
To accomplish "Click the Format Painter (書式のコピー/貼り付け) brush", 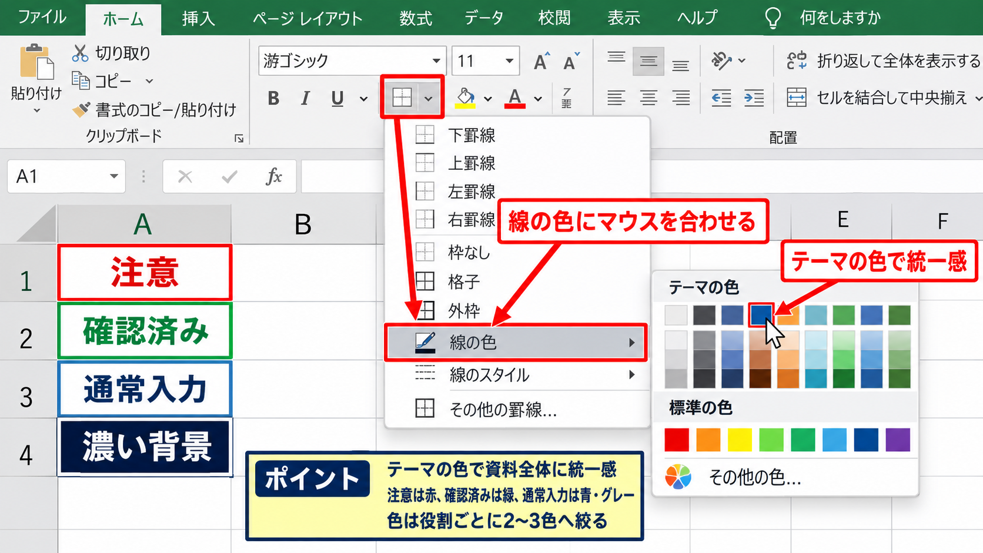I will 81,109.
